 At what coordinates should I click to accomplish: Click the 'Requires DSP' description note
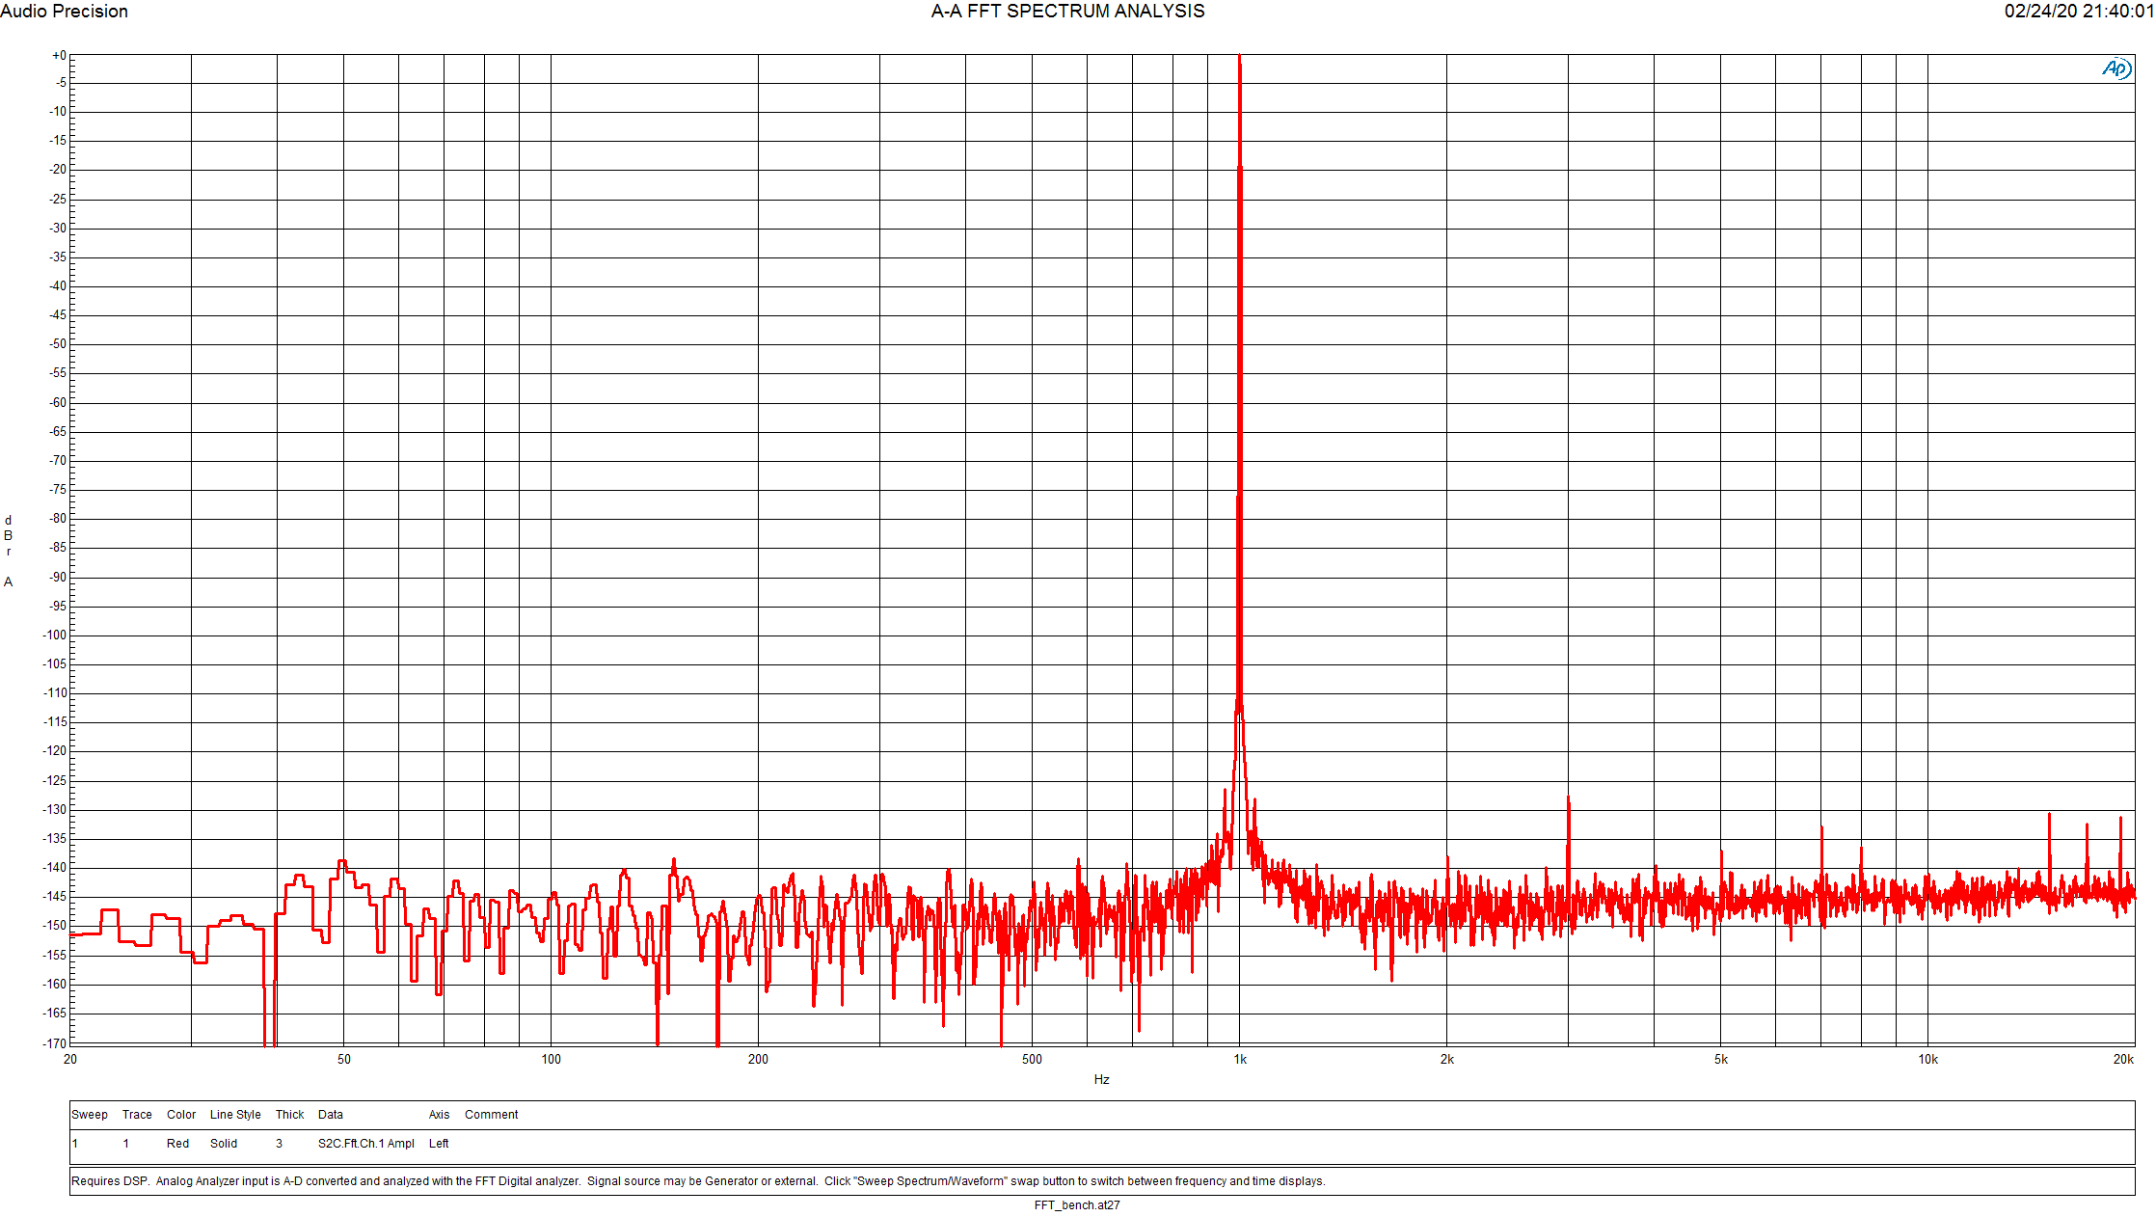tap(698, 1181)
